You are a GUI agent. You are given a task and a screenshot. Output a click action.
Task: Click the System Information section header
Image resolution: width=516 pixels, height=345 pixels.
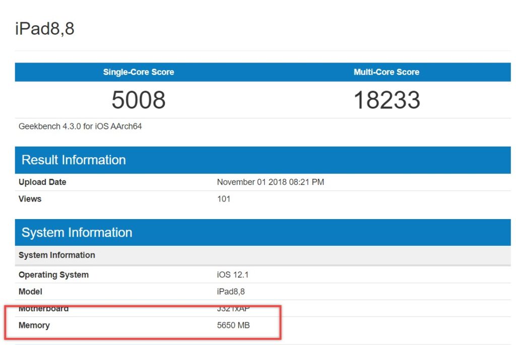tap(77, 232)
